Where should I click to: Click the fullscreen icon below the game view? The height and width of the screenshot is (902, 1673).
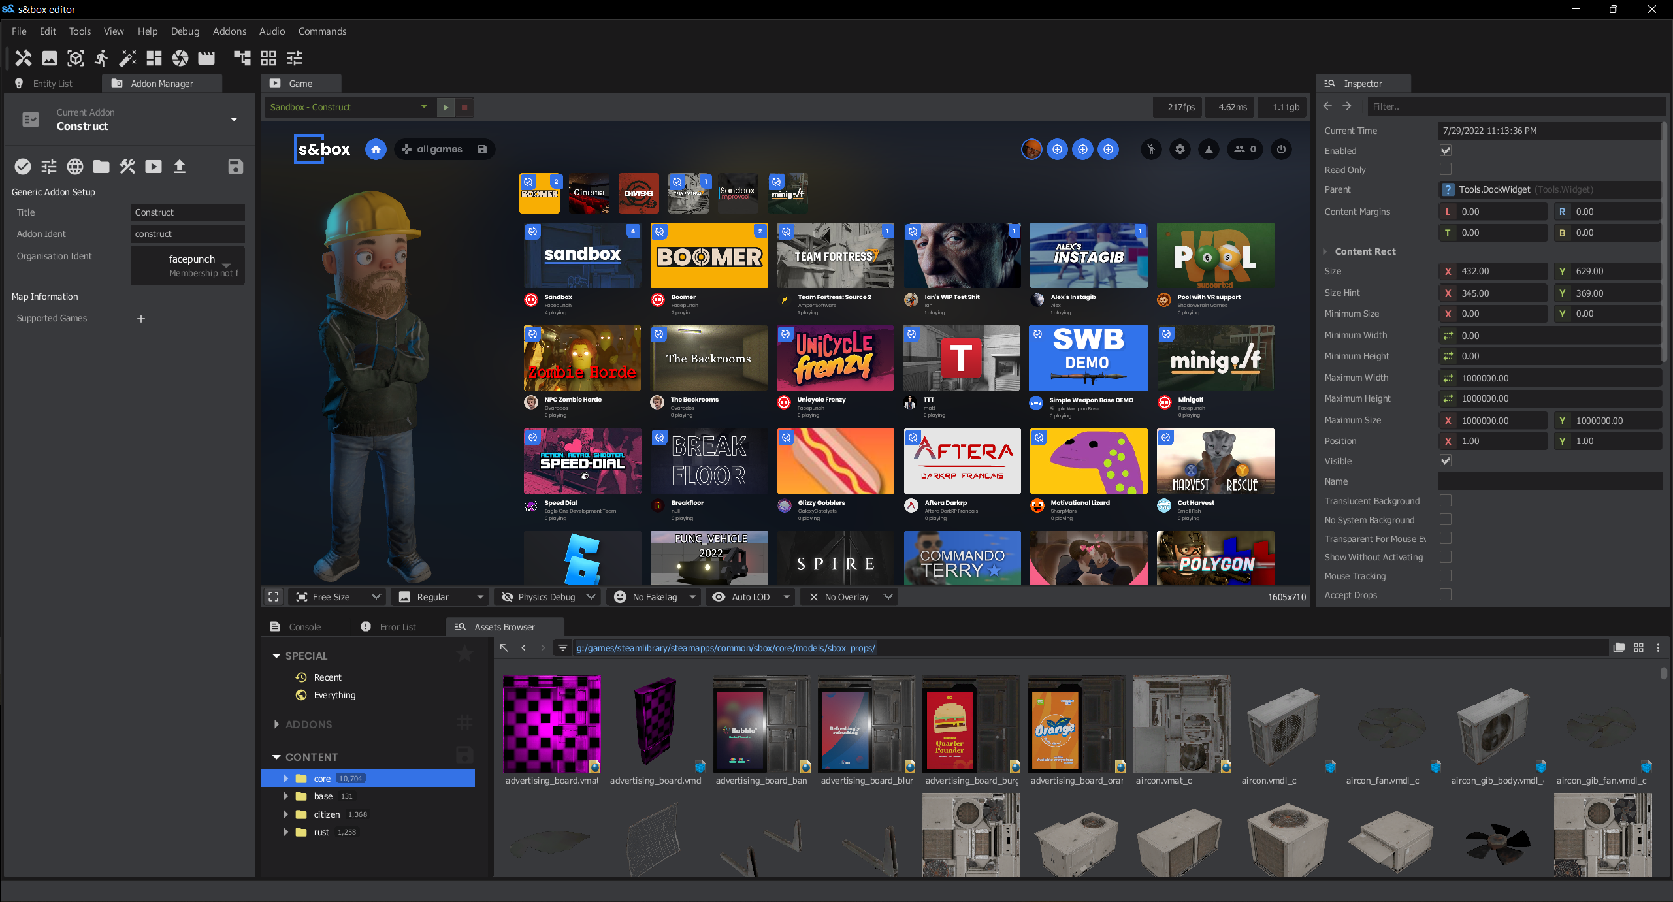274,597
